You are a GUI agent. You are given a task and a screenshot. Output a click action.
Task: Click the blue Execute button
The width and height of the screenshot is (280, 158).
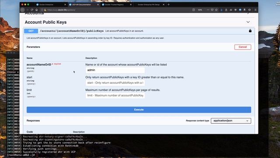click(x=139, y=110)
